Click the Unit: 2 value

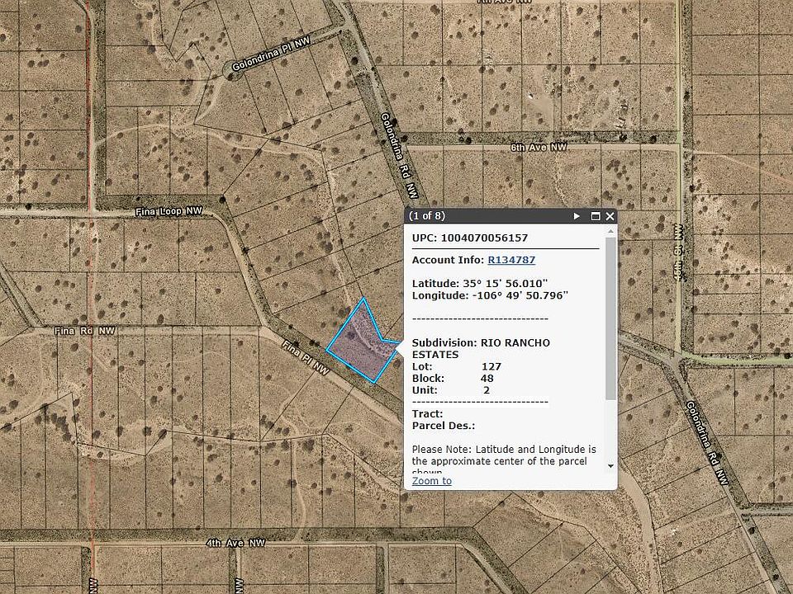pyautogui.click(x=487, y=390)
